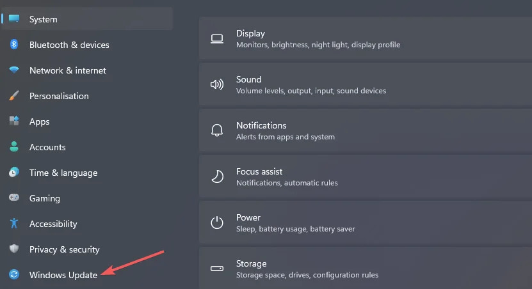Click the Accounts person icon
This screenshot has width=532, height=289.
coord(14,146)
